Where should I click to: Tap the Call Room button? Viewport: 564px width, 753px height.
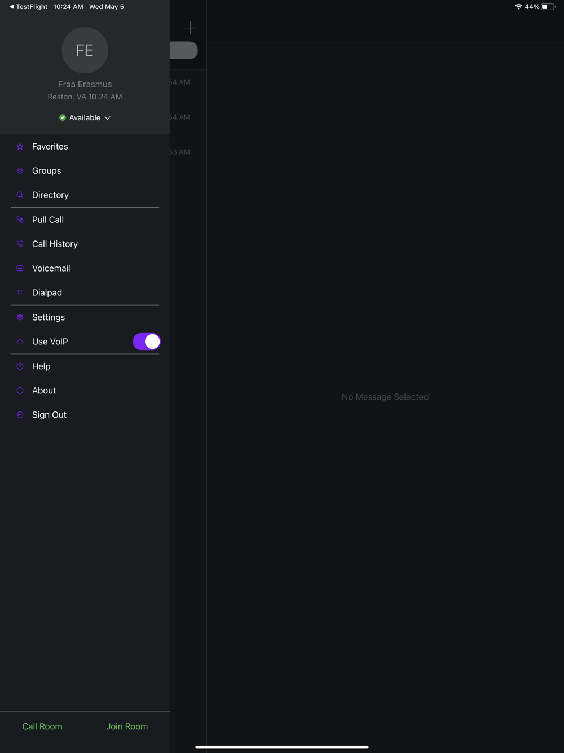[x=42, y=726]
